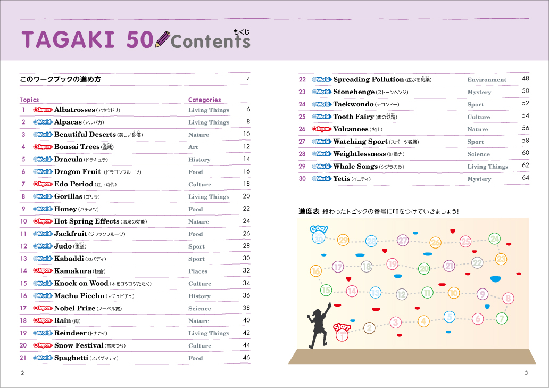Click the topic title 'Dragon Fruit'
The height and width of the screenshot is (388, 549).
[77, 171]
